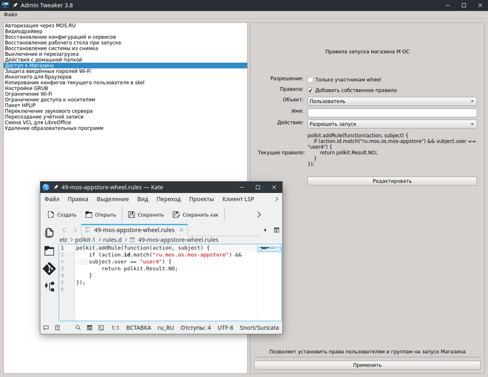
Task: Open the Documents panel in Kate sidebar
Action: coord(49,233)
